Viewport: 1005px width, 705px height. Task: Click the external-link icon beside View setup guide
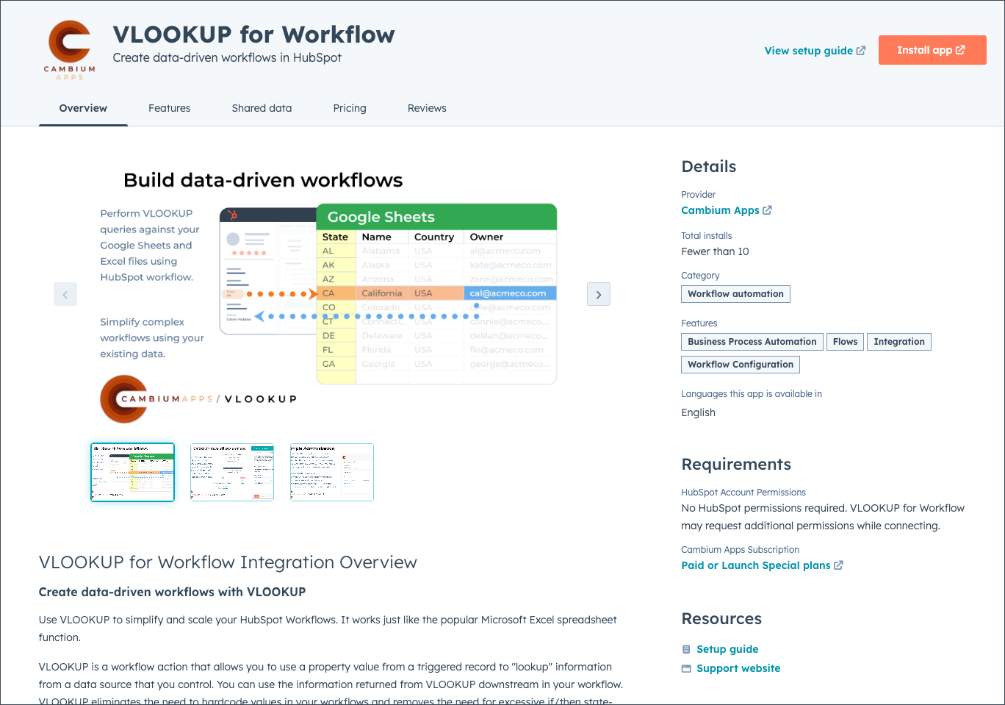point(861,51)
